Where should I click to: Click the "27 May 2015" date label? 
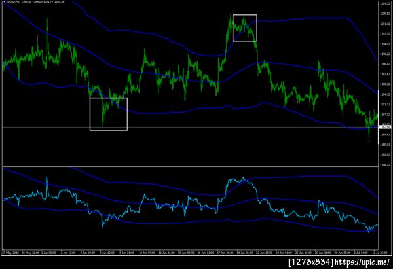click(x=10, y=253)
